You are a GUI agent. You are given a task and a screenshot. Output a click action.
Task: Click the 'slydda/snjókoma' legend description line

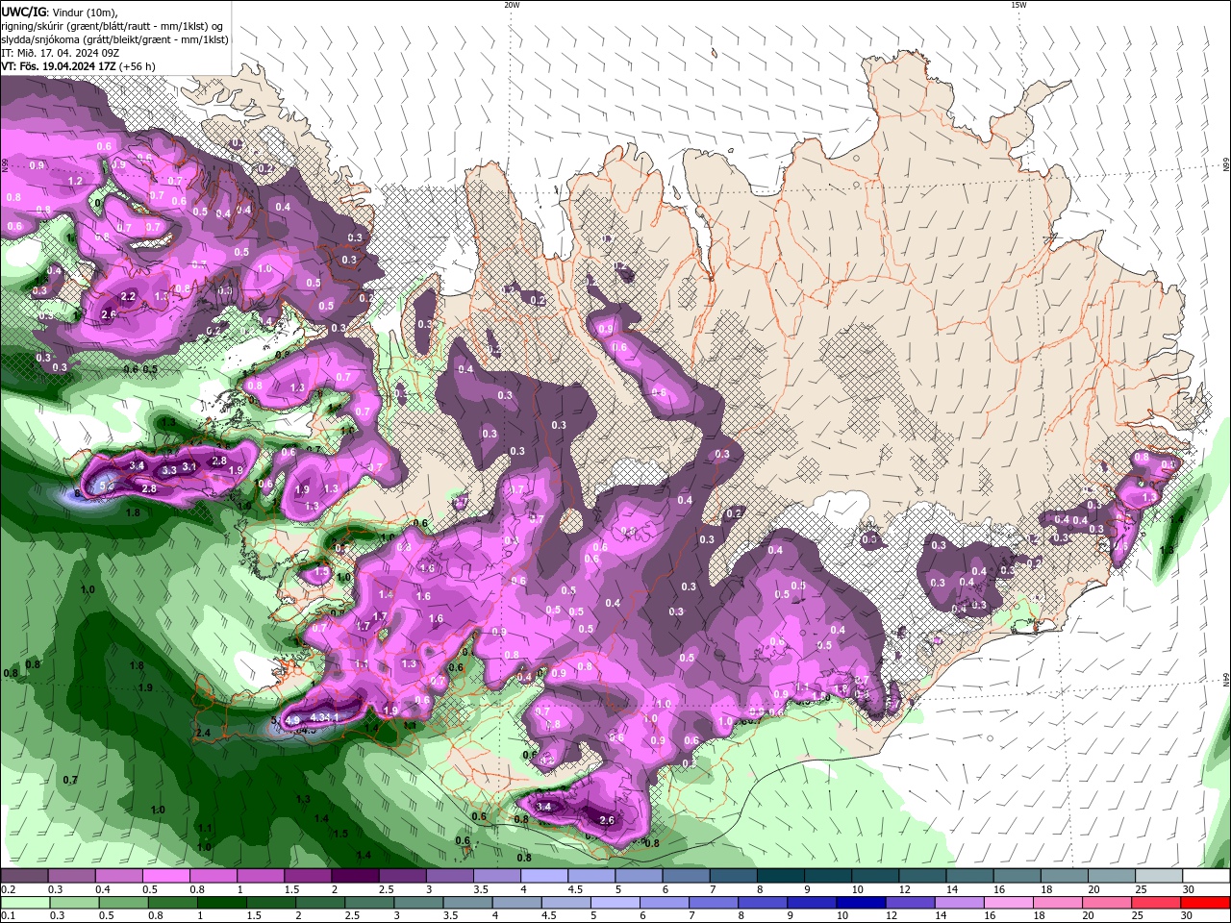[114, 39]
